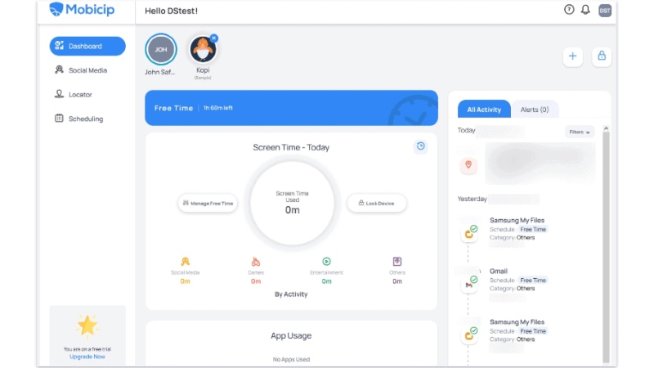Select the Games category icon
654x368 pixels.
click(256, 262)
